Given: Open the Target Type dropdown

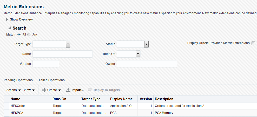Looking at the screenshot, I should (x=68, y=44).
